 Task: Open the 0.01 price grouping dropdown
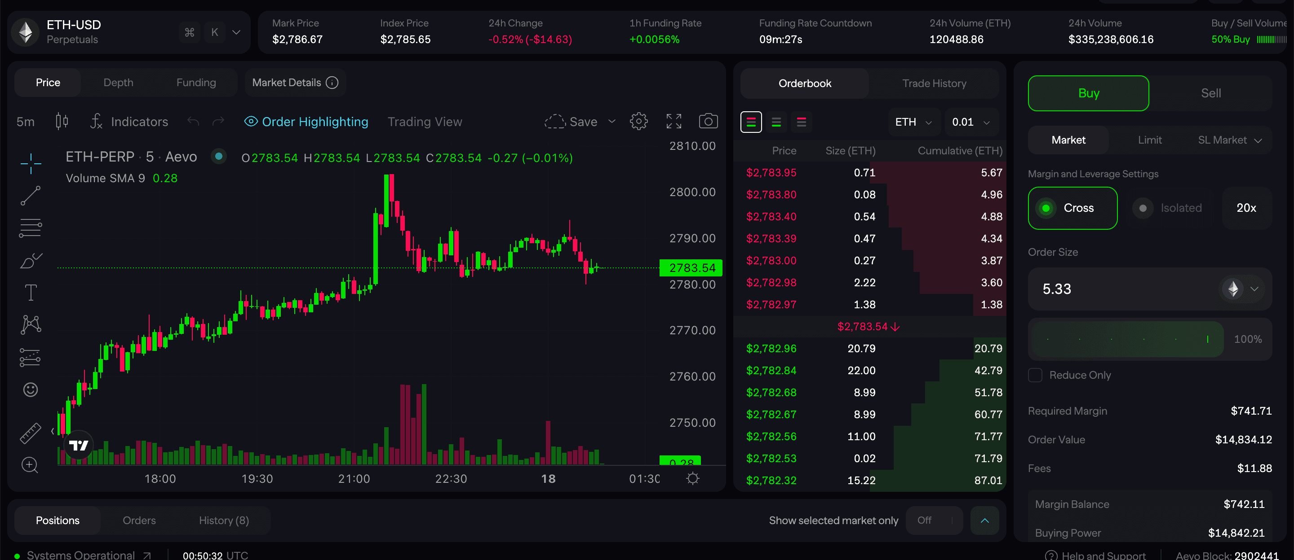(971, 122)
